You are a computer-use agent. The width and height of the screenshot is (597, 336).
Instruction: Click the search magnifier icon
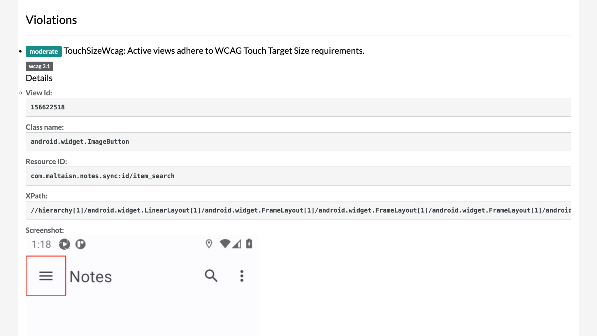(211, 276)
